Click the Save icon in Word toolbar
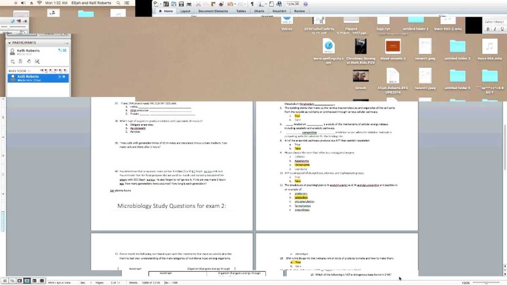This screenshot has height=285, width=507. (181, 4)
